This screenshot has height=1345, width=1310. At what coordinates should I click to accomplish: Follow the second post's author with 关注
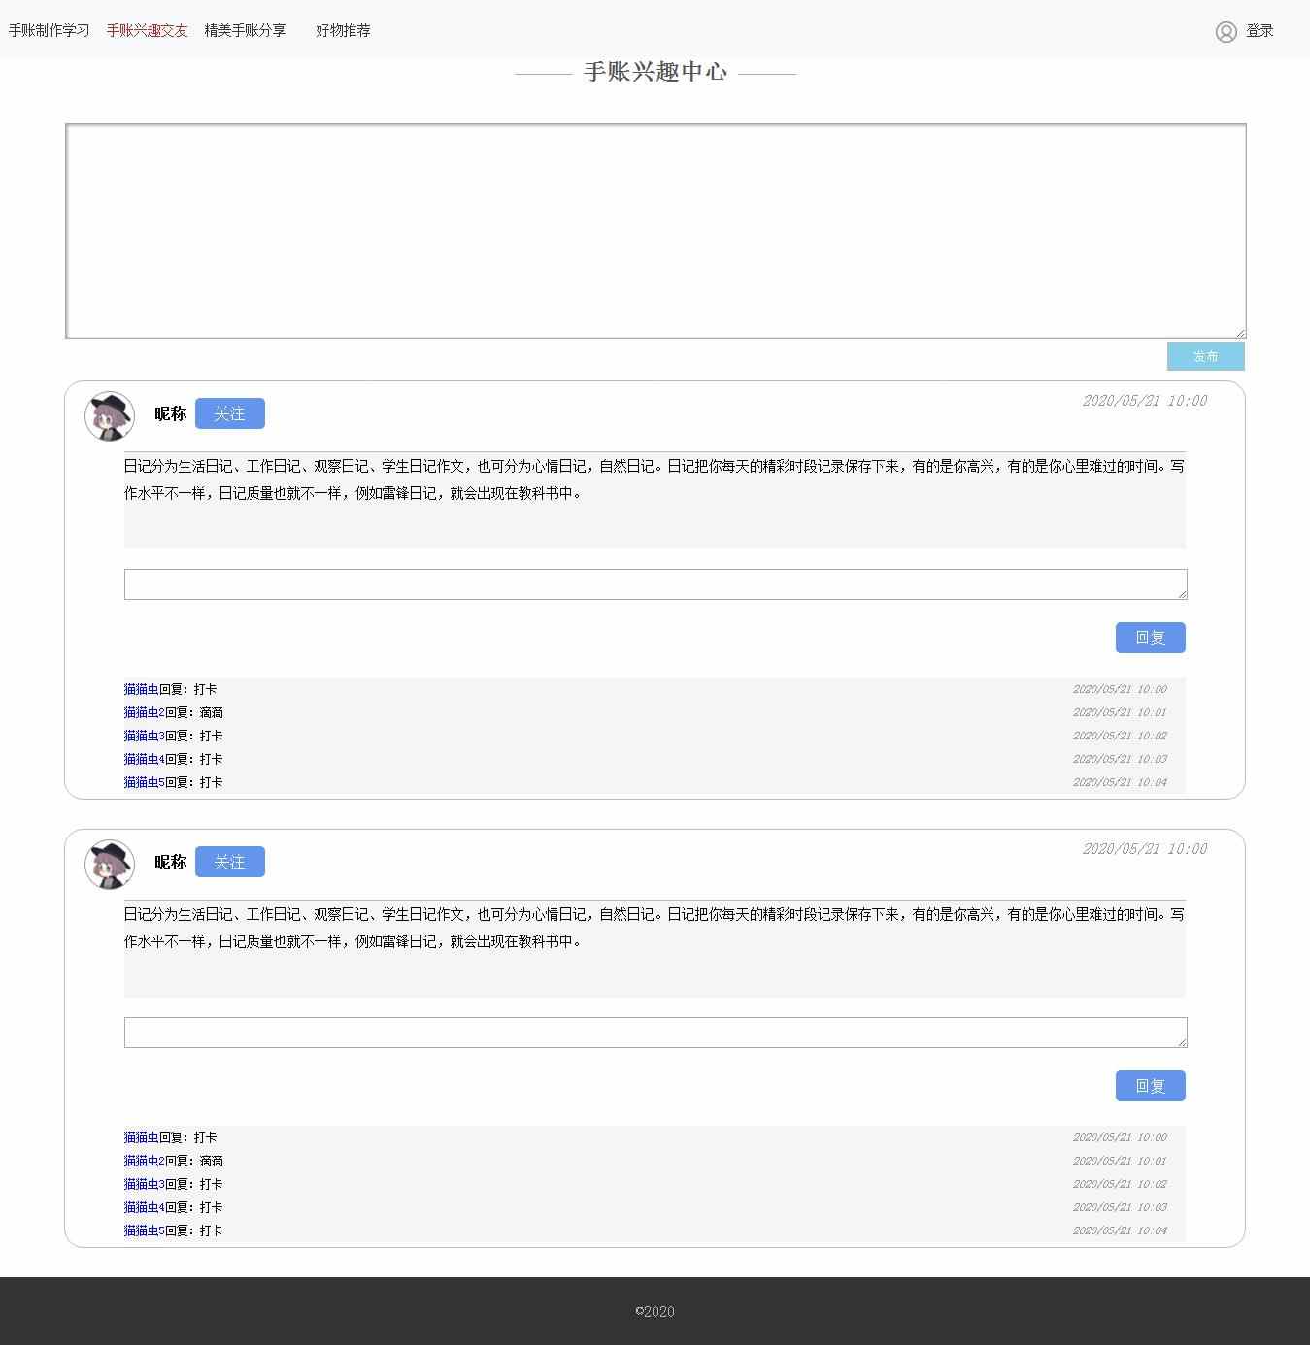pos(229,862)
